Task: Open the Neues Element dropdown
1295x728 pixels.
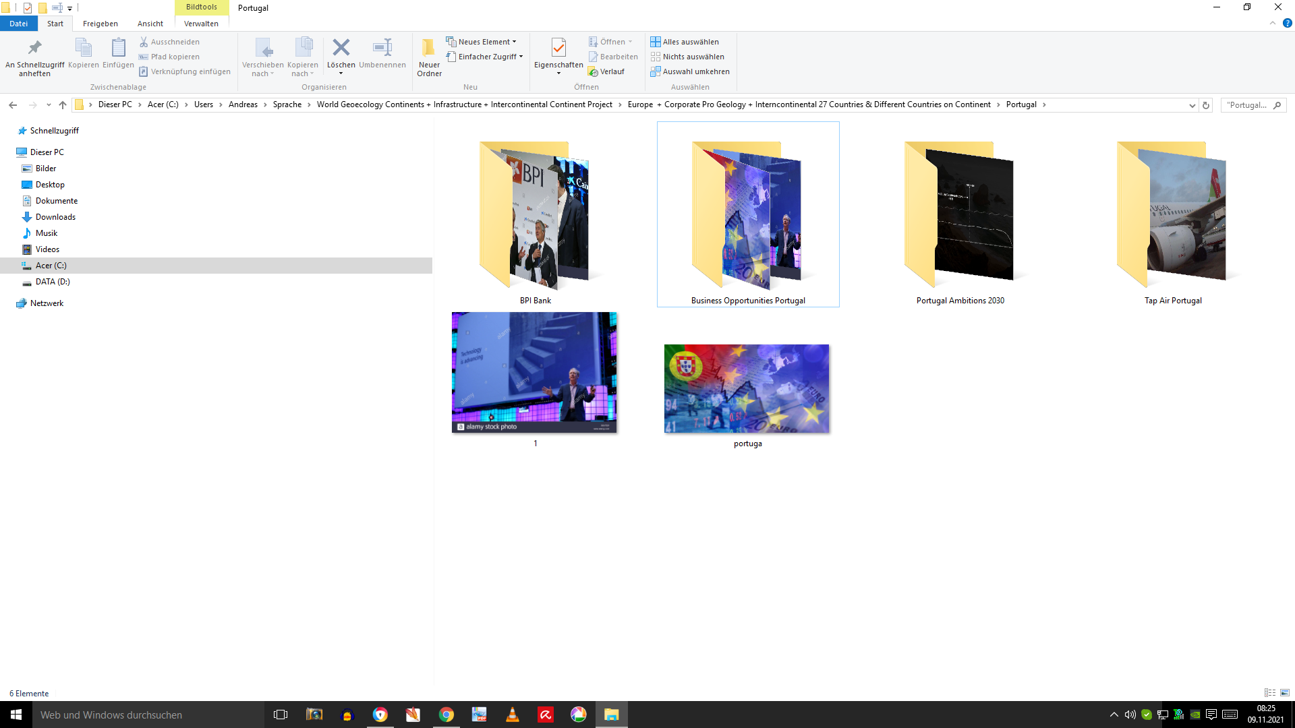Action: coord(481,42)
